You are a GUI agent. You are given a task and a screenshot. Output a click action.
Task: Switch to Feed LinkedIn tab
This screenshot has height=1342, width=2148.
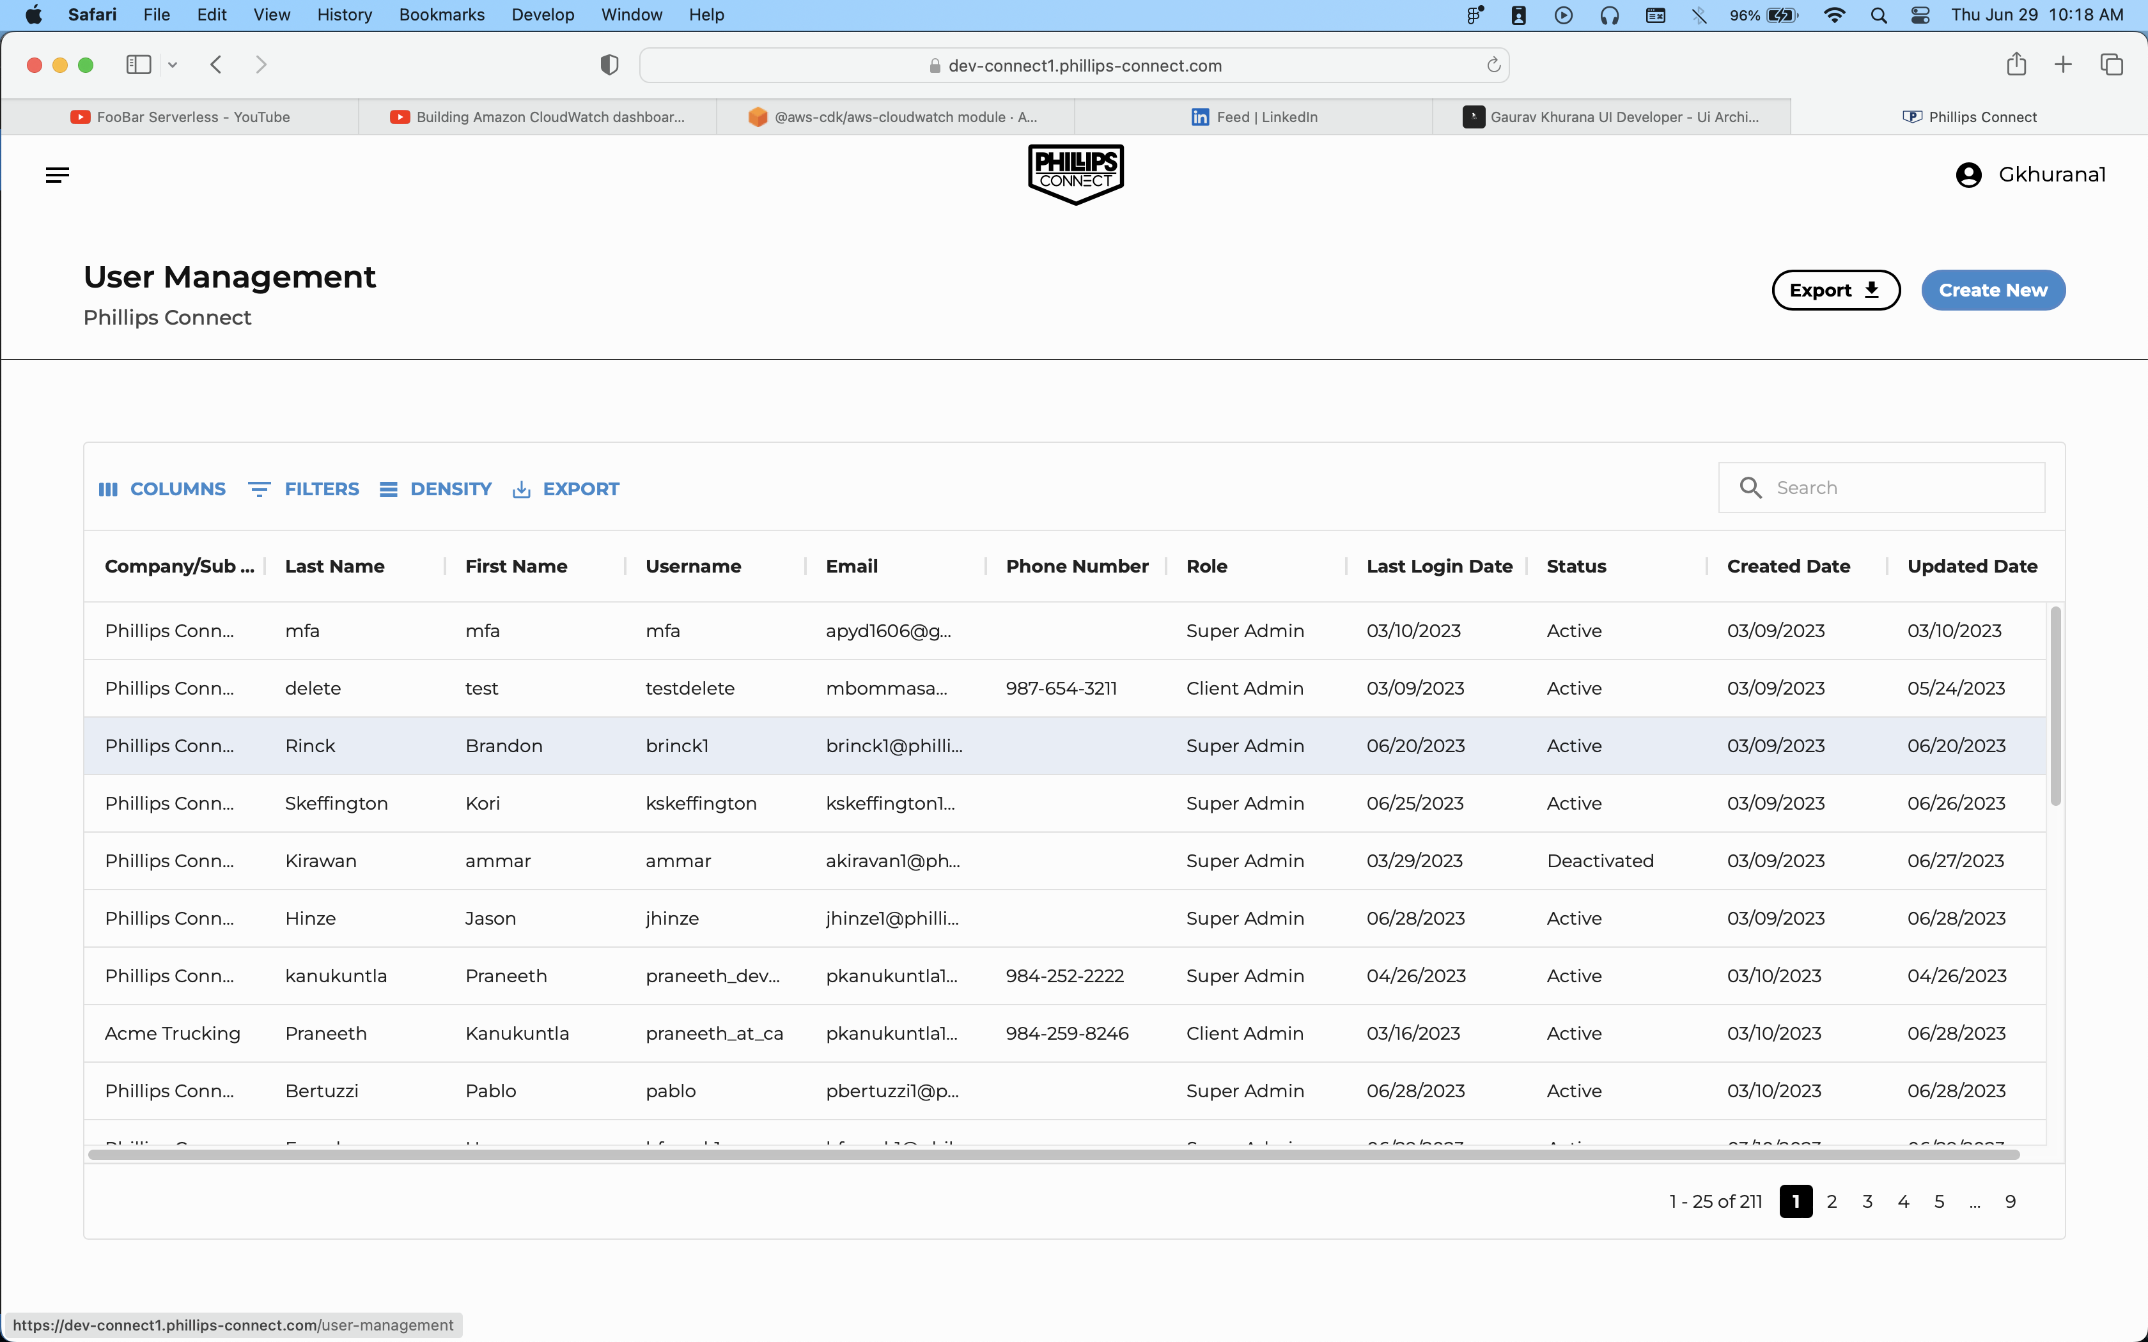pos(1253,117)
